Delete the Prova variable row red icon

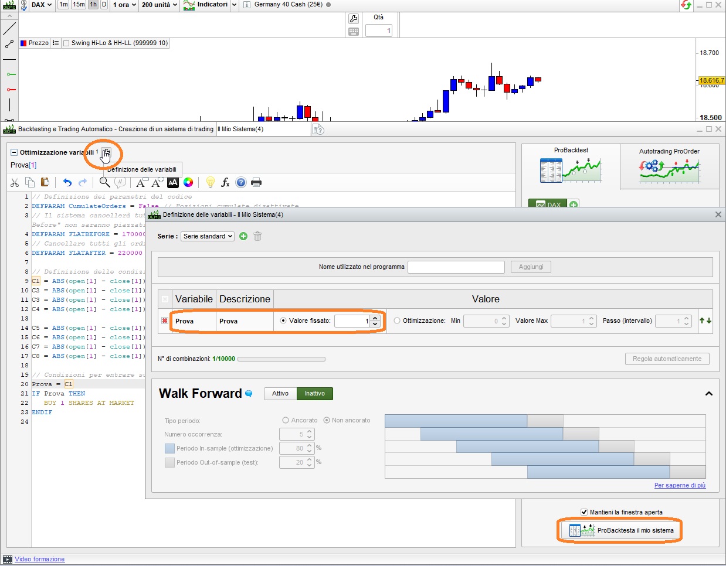click(x=165, y=321)
